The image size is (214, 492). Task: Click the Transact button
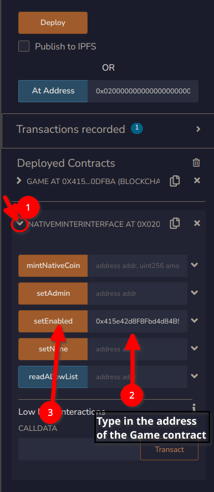169,449
